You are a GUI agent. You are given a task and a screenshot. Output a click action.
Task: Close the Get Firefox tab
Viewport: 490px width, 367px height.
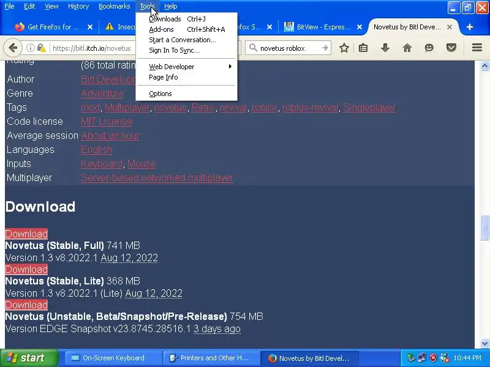tap(90, 27)
